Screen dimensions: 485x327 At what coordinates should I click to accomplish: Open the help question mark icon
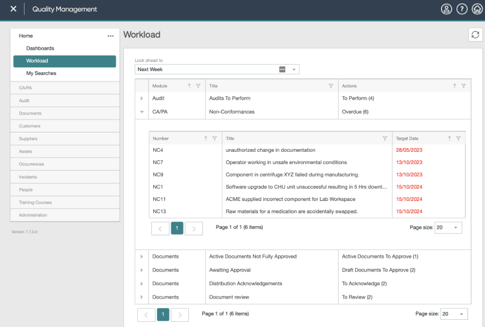[462, 9]
